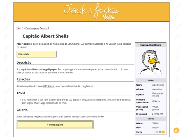Image resolution: width=183 pixels, height=137 pixels.
Task: Open the USS Anima link
Action: click(x=49, y=86)
